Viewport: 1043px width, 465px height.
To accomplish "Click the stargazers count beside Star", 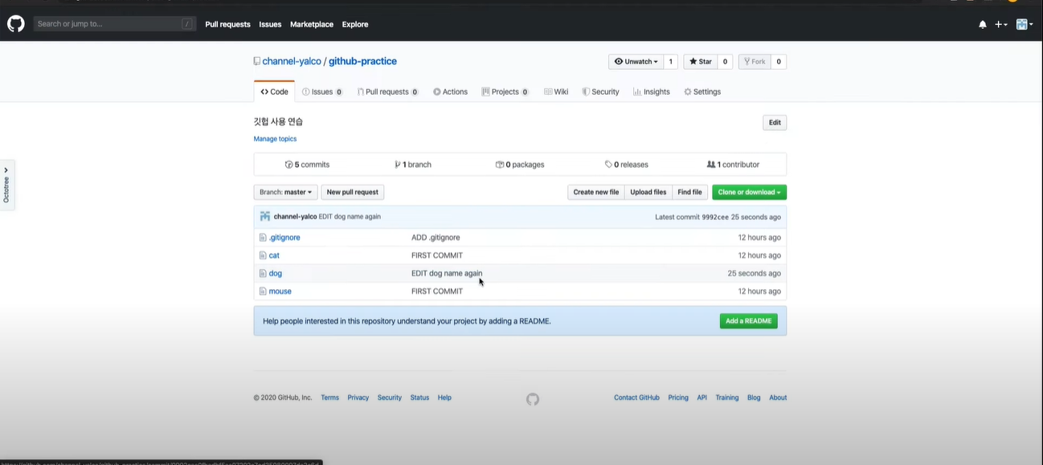I will click(725, 62).
